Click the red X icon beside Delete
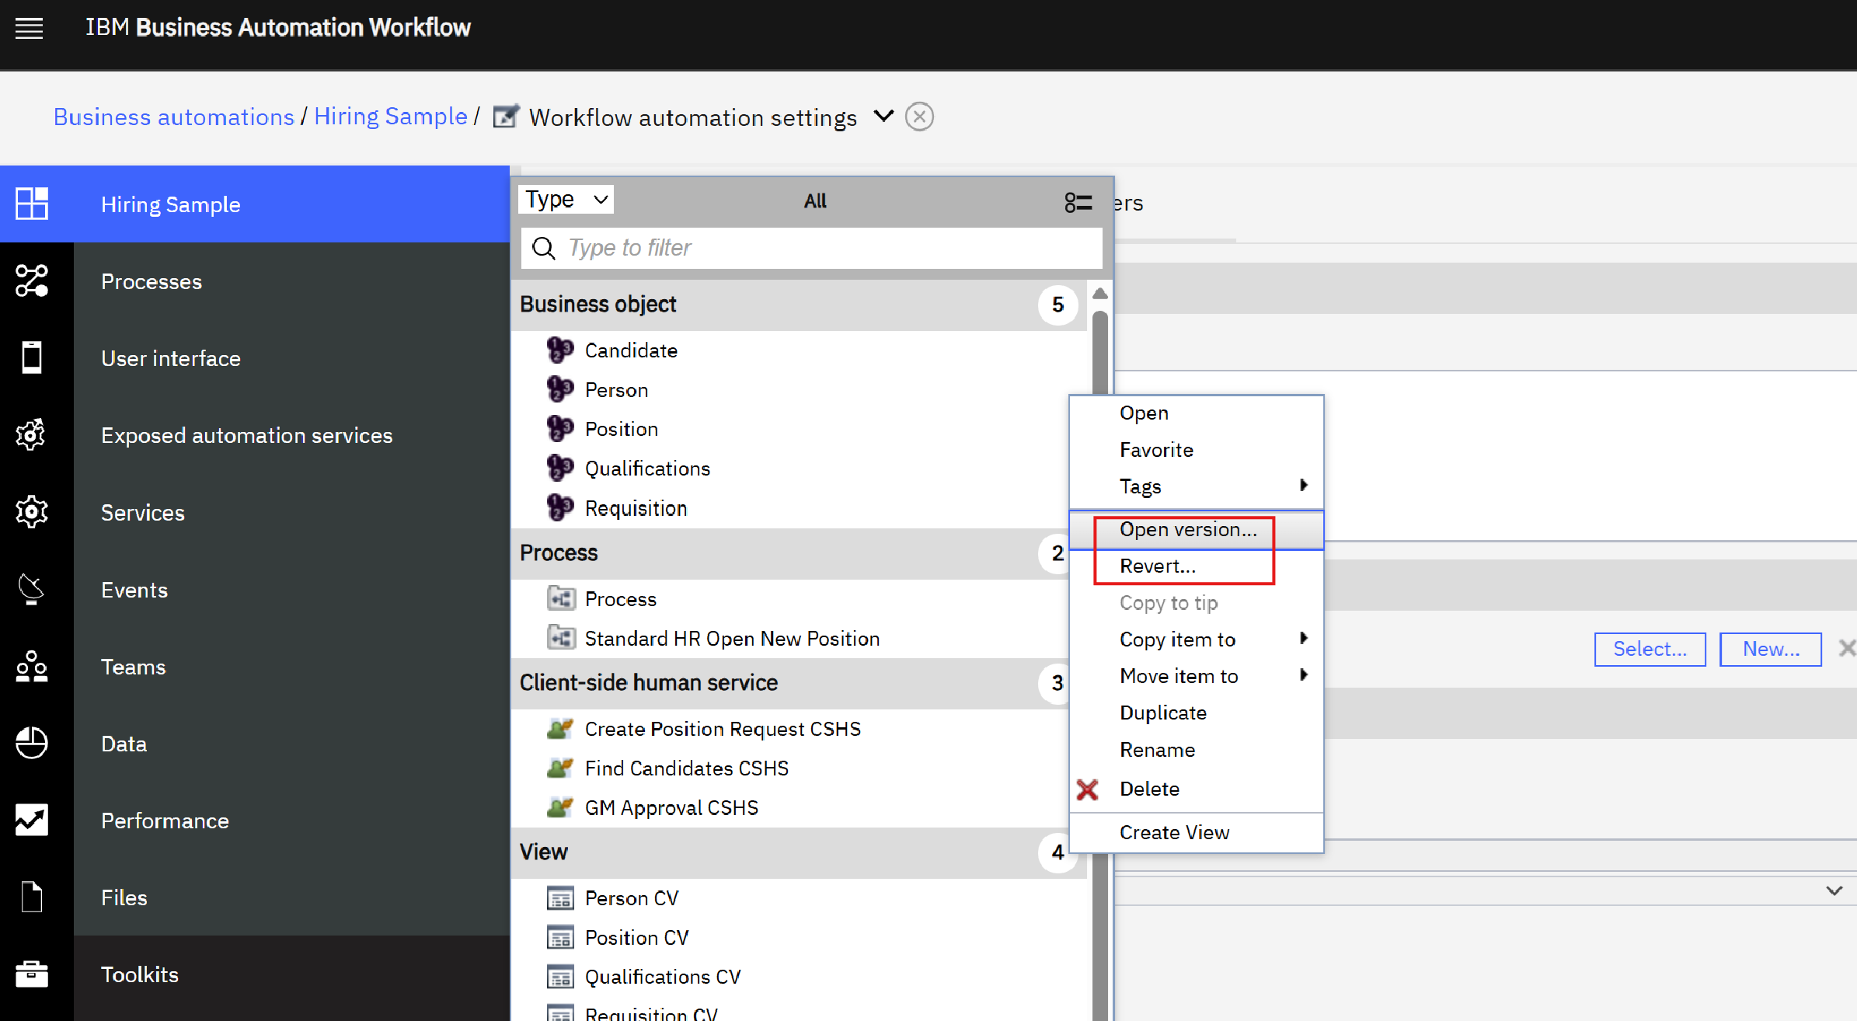 1088,789
